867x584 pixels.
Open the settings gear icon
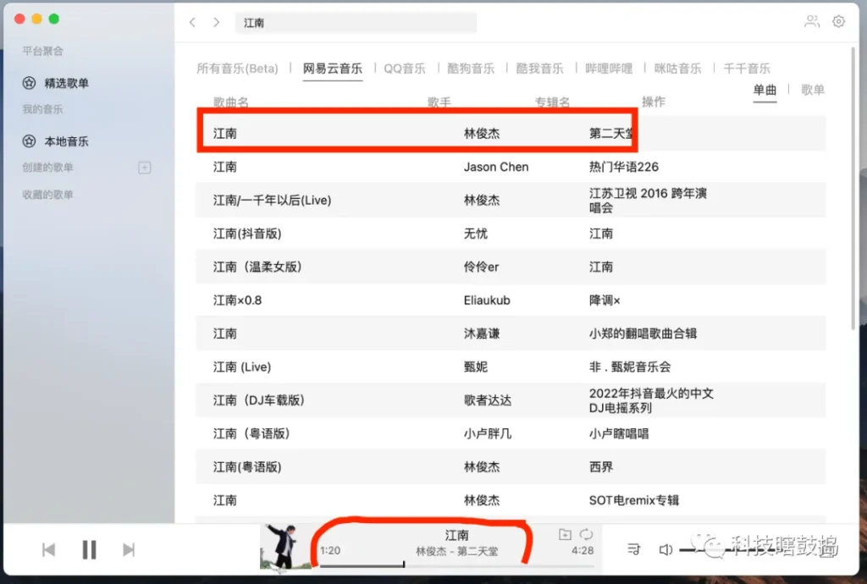pyautogui.click(x=839, y=21)
